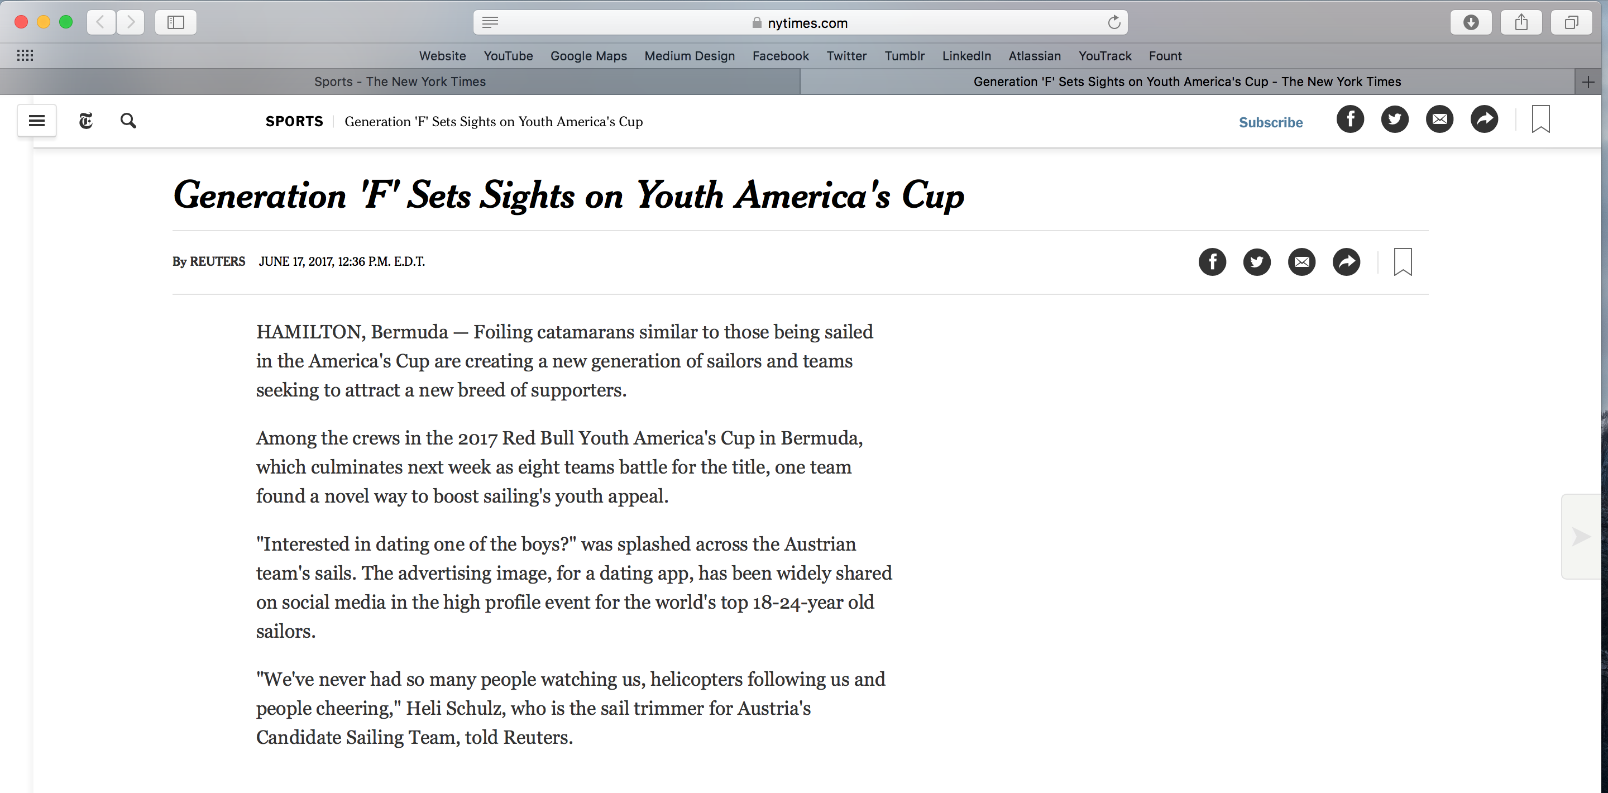The width and height of the screenshot is (1608, 793).
Task: Share on Twitter from header bar
Action: coord(1395,120)
